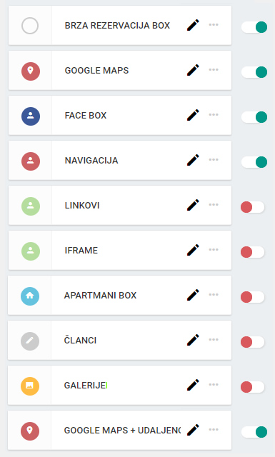
Task: Disable the Google Maps toggle
Action: click(x=254, y=72)
